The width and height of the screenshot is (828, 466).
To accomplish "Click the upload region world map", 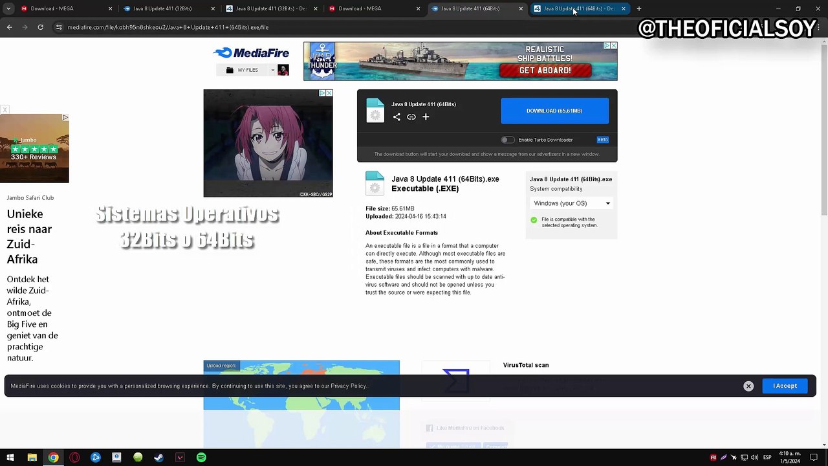I will pyautogui.click(x=301, y=404).
